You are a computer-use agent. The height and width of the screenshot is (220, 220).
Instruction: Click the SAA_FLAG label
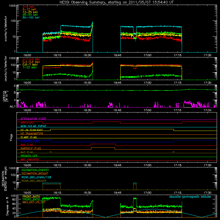click(x=27, y=145)
